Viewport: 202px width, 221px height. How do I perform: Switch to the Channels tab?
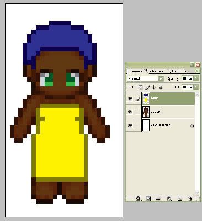(157, 71)
